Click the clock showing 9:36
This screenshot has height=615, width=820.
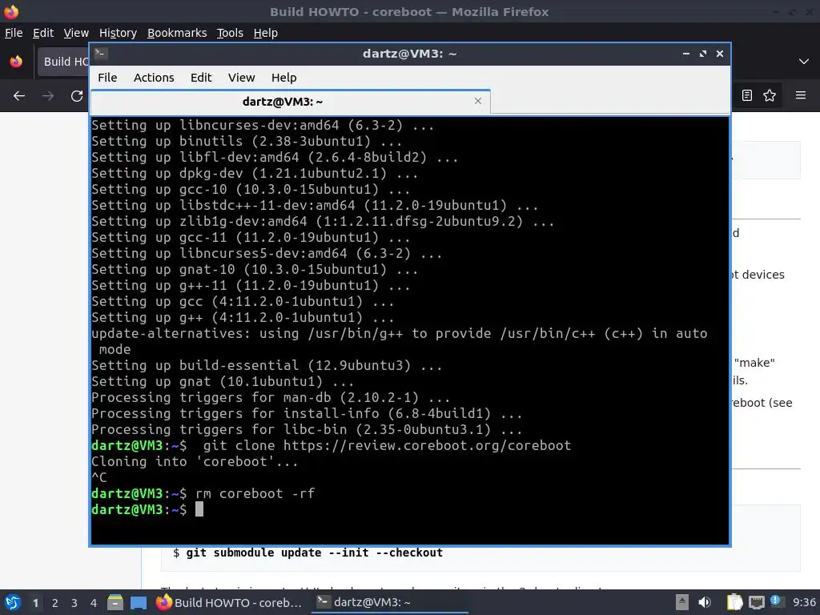804,602
